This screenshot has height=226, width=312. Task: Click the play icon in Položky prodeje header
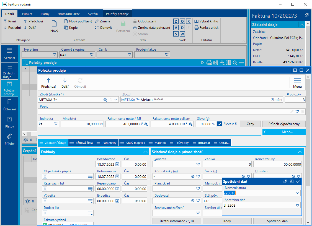pos(203,63)
